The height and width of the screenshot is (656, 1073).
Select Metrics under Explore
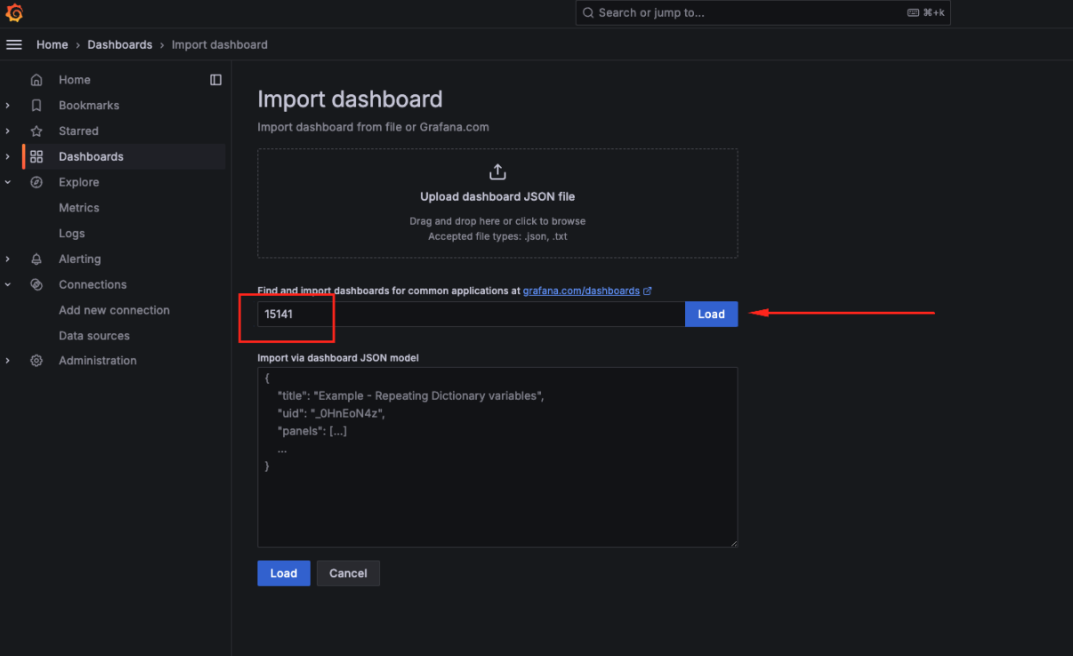(x=79, y=208)
